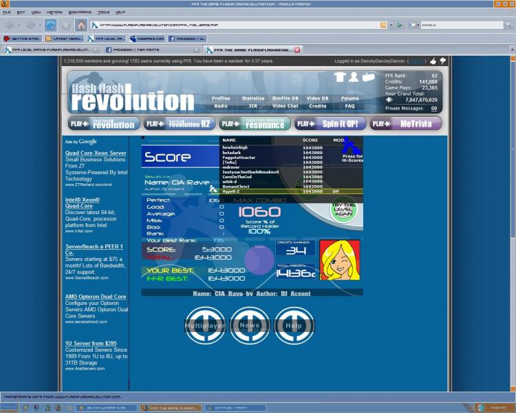Go forward with the Forward arrow
This screenshot has width=516, height=413.
30,25
